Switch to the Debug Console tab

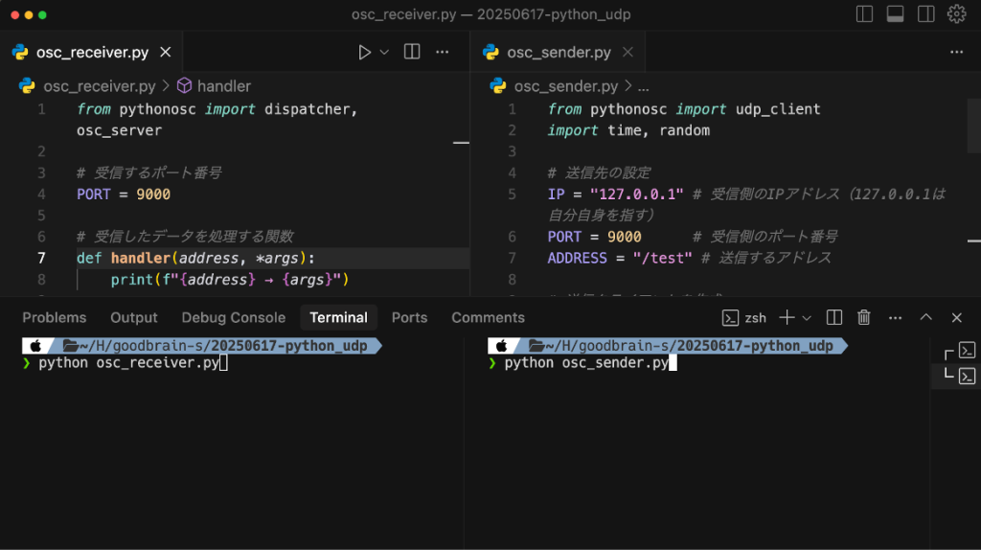coord(233,317)
